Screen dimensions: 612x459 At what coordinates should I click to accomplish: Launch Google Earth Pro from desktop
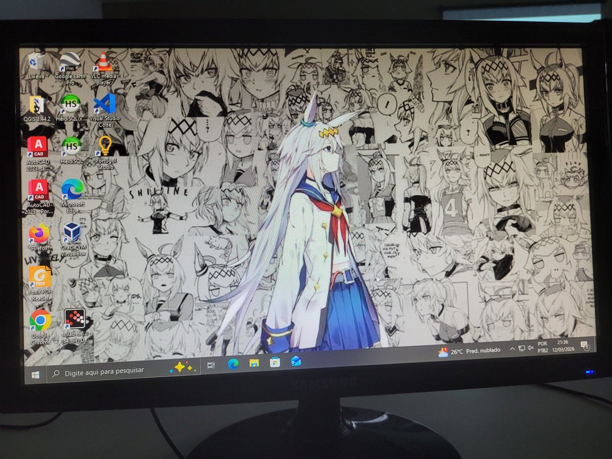[70, 68]
